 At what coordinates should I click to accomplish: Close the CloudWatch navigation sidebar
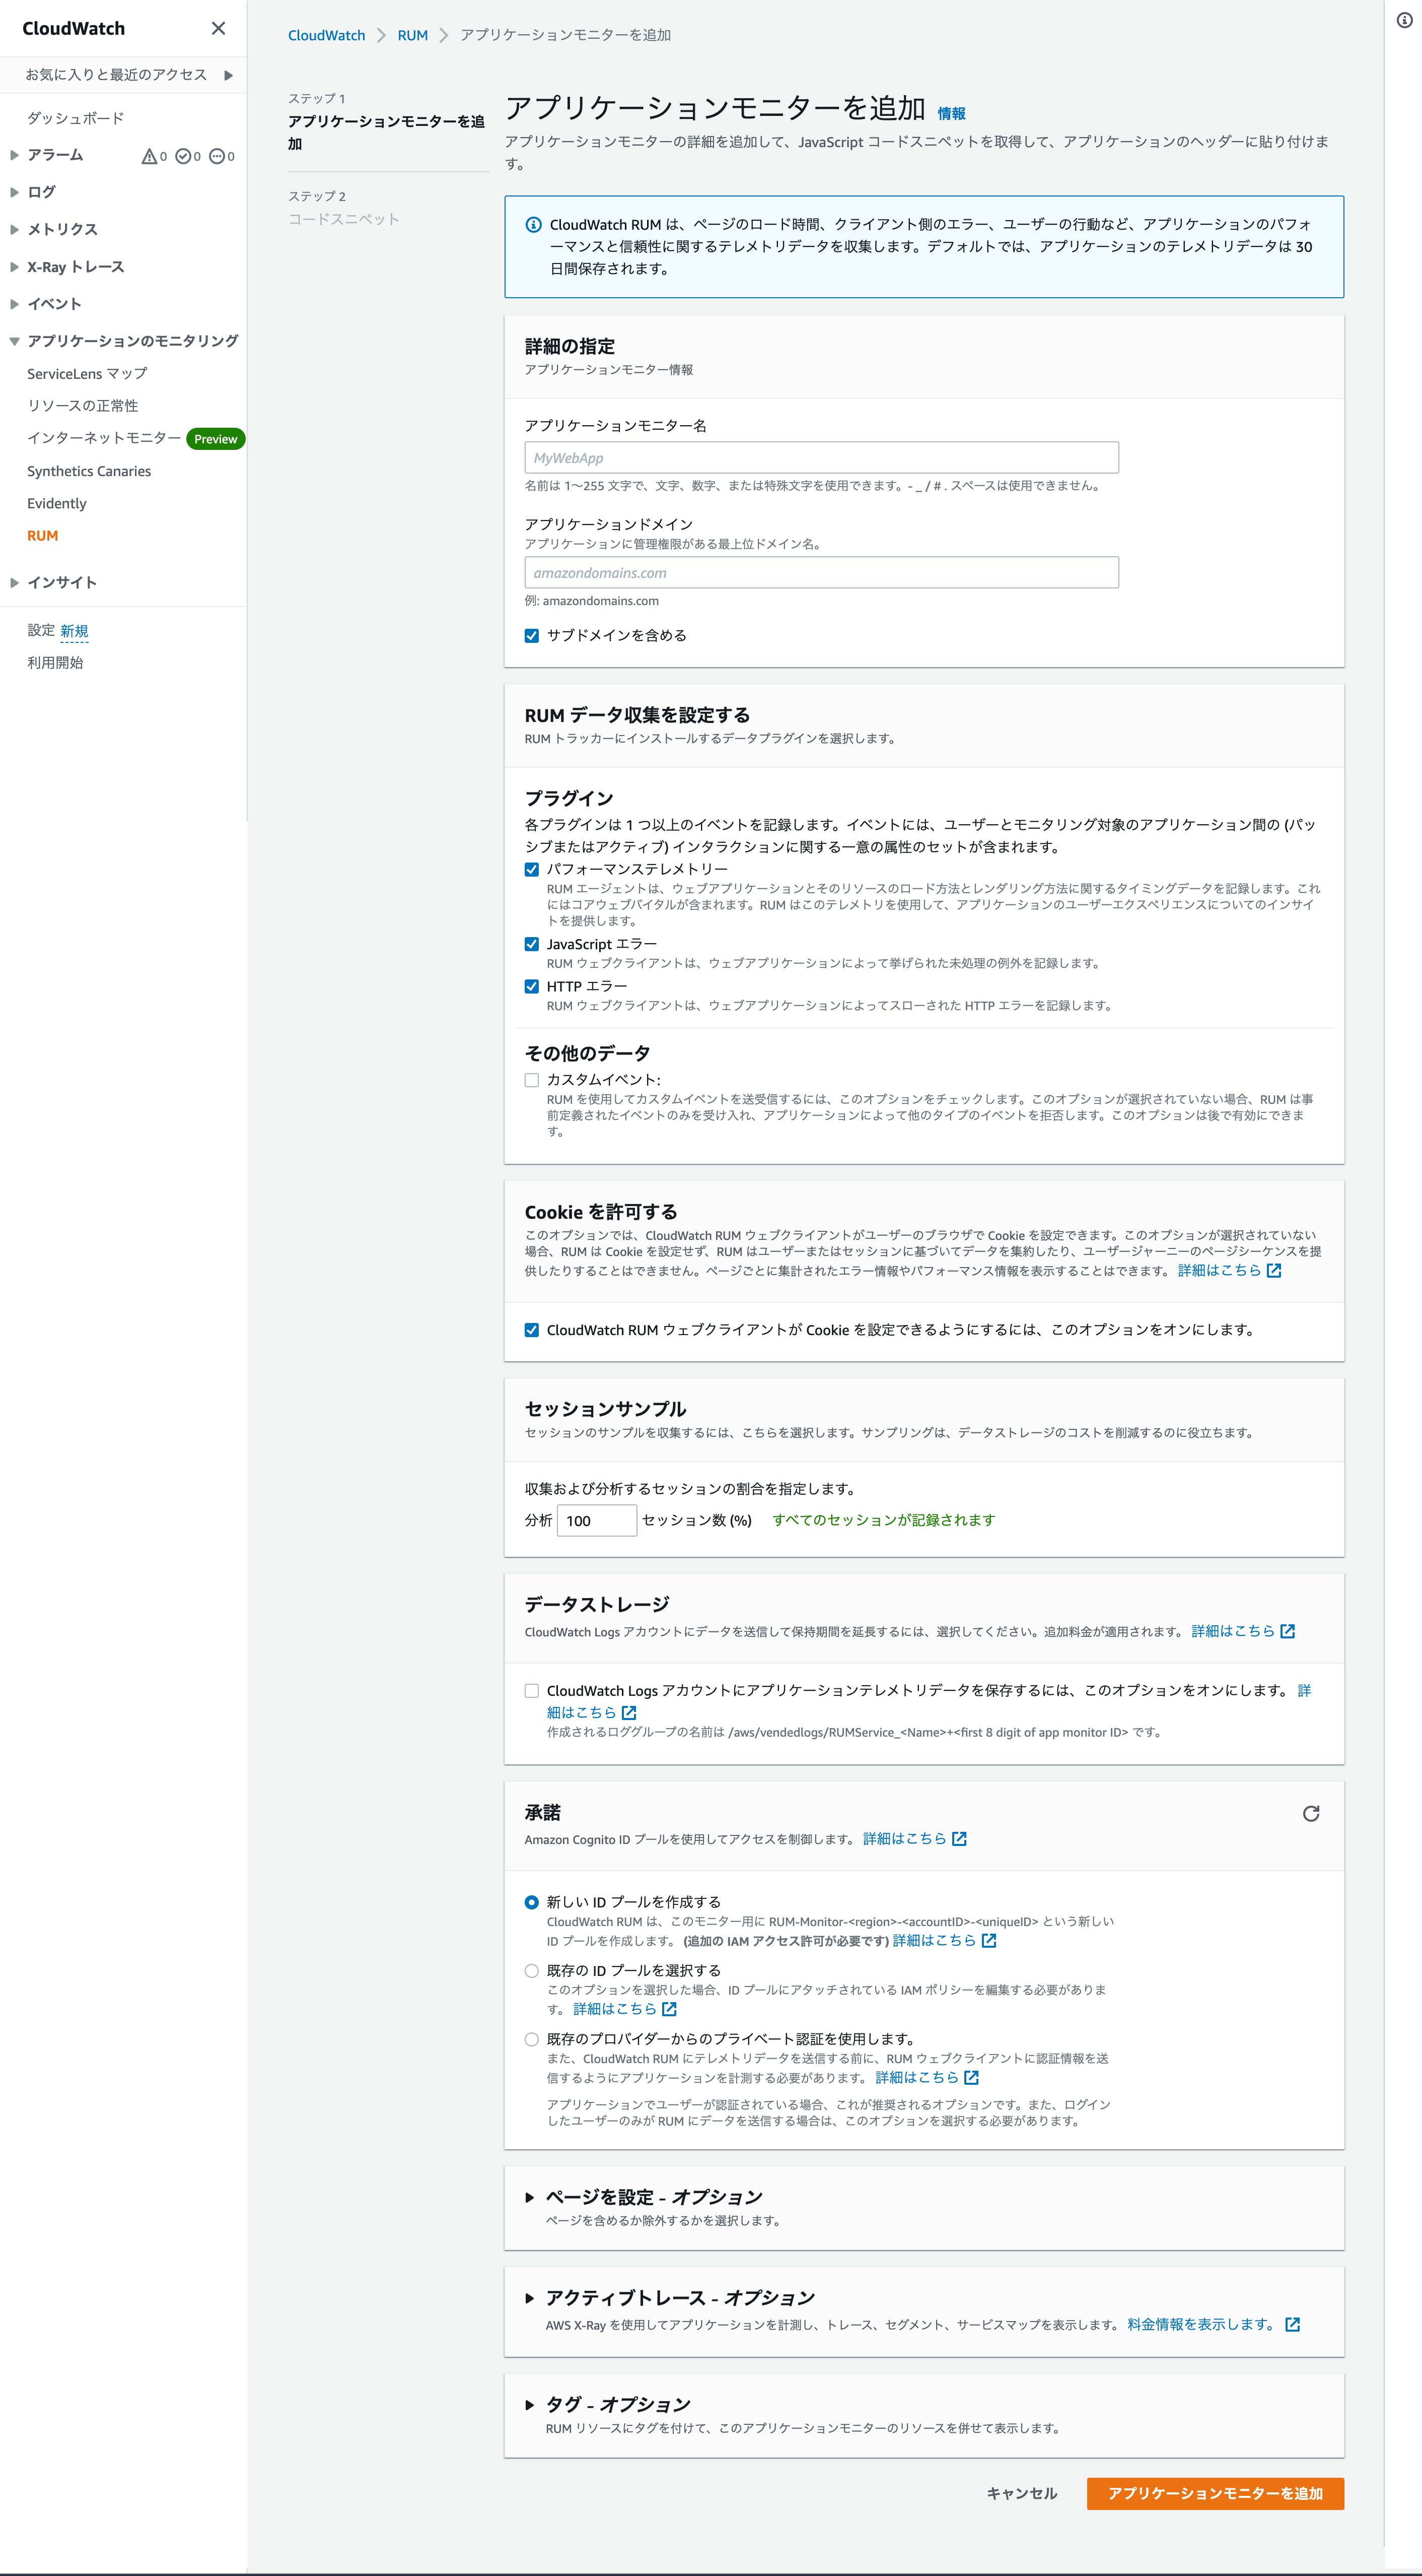(x=218, y=28)
